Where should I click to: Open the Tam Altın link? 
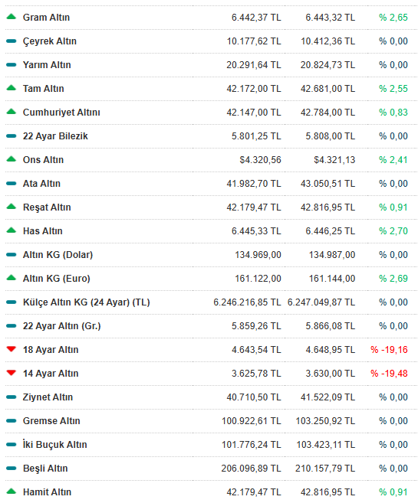44,89
